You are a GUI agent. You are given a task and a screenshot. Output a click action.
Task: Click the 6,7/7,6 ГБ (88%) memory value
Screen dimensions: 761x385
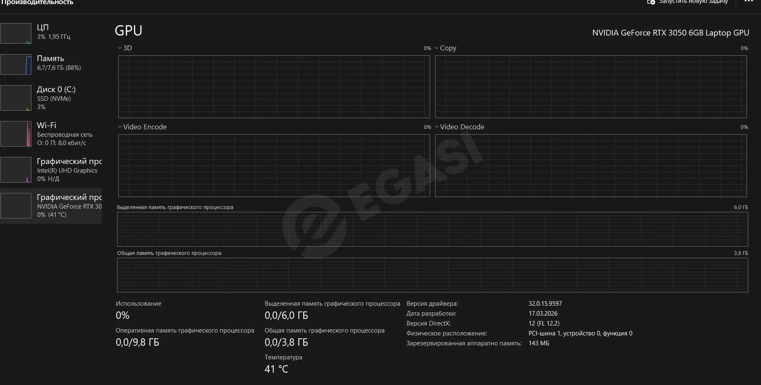(59, 68)
